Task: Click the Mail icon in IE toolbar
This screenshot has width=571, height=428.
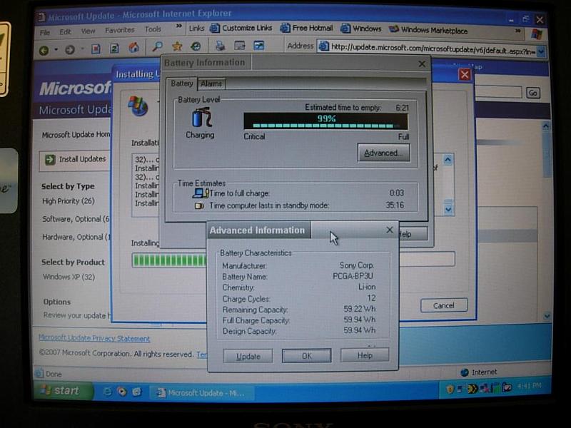Action: pyautogui.click(x=239, y=46)
